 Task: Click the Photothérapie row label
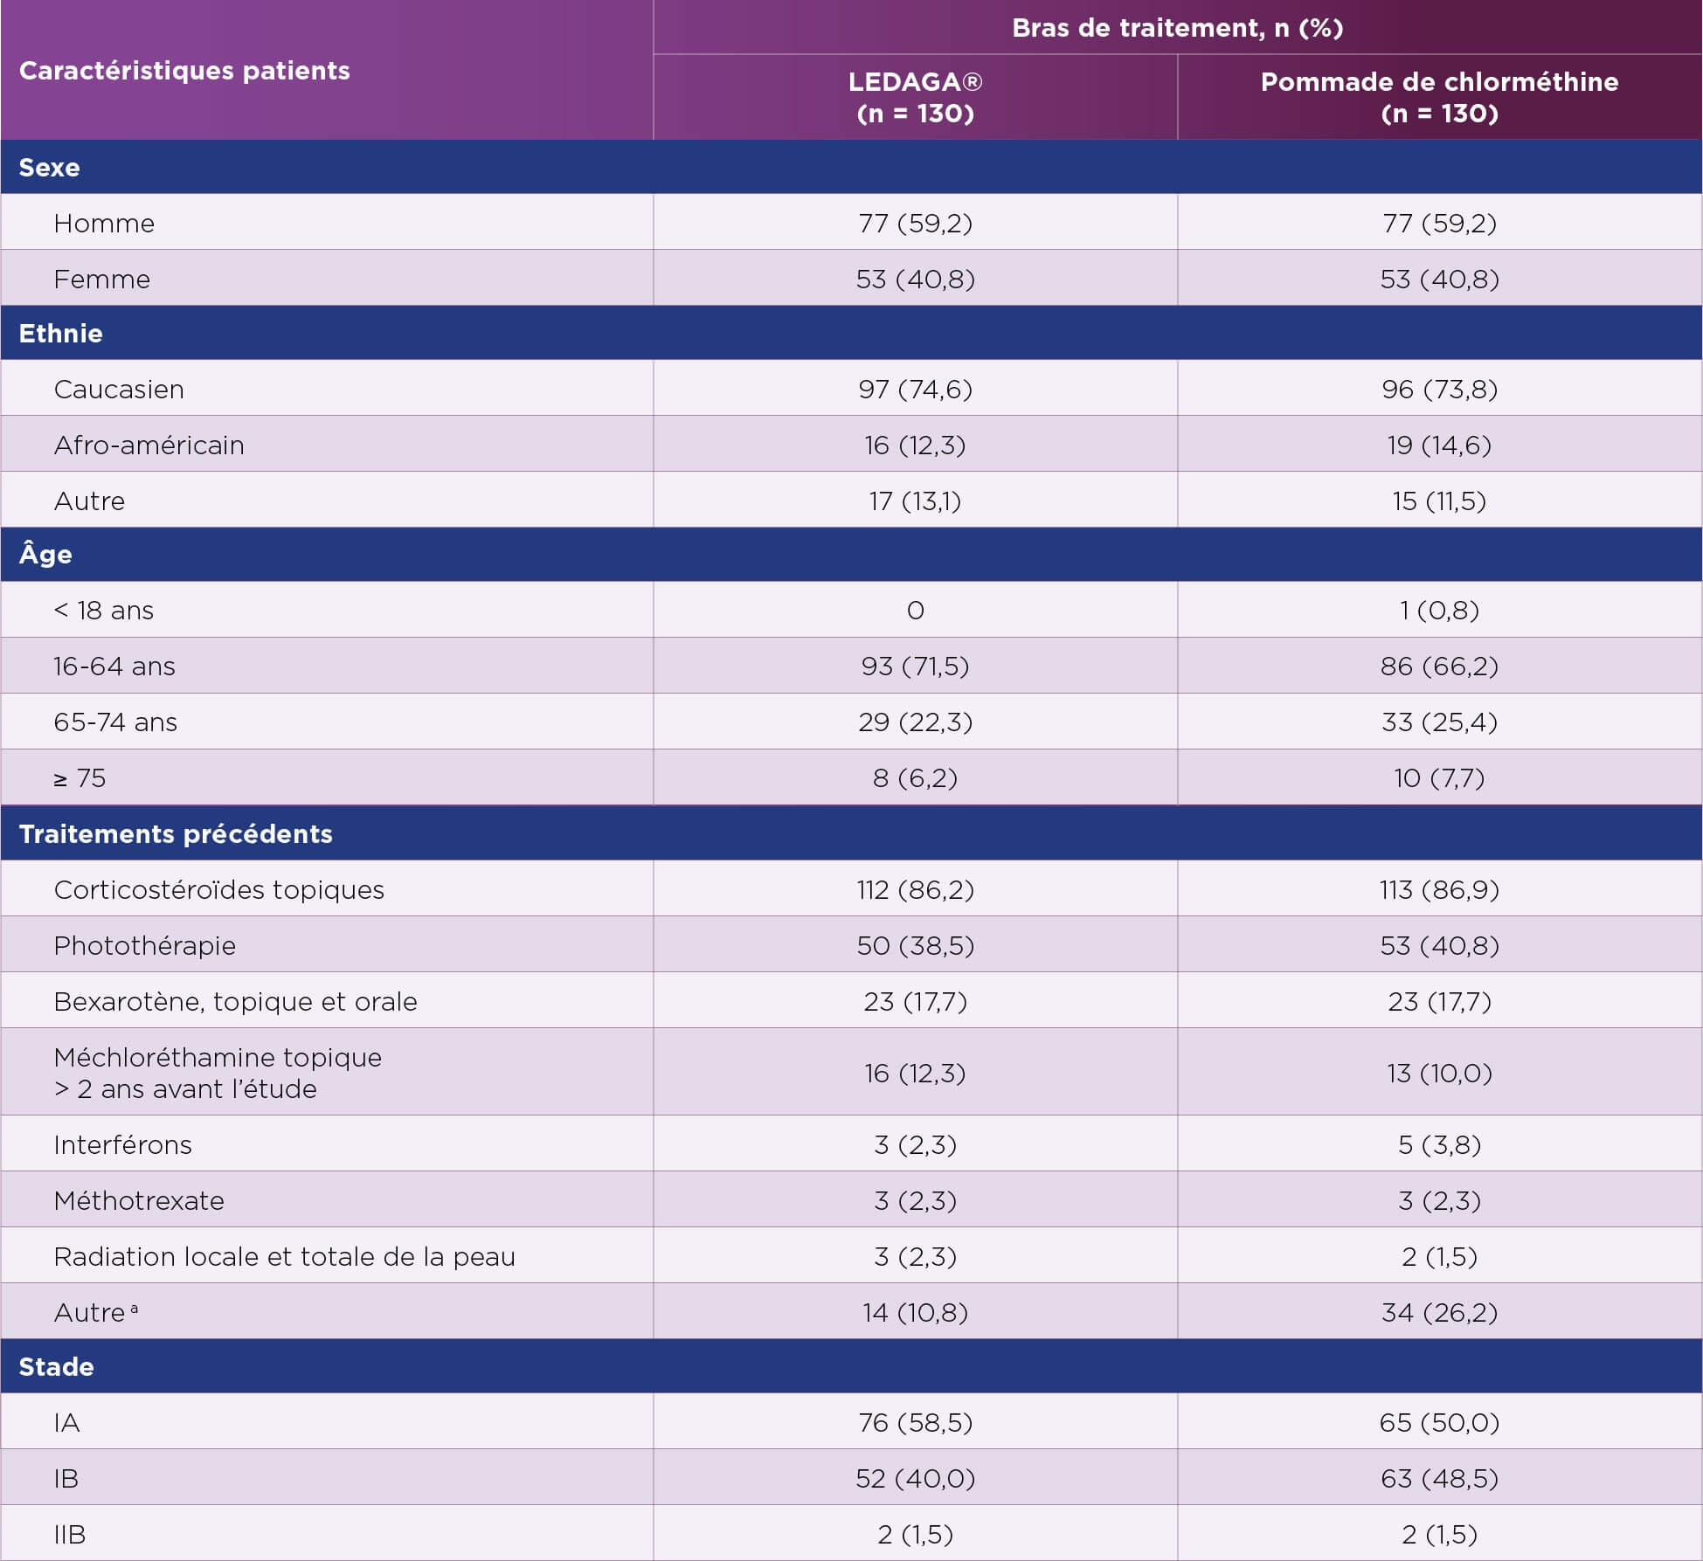tap(145, 946)
